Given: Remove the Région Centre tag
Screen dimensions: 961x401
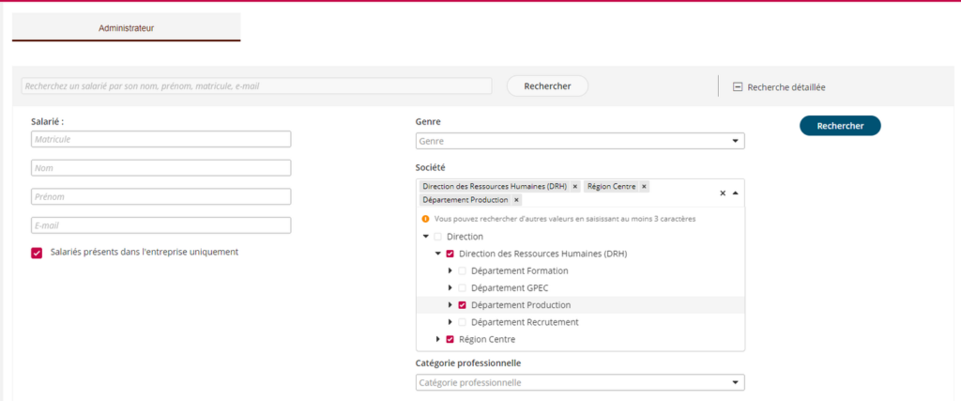Looking at the screenshot, I should coord(644,187).
